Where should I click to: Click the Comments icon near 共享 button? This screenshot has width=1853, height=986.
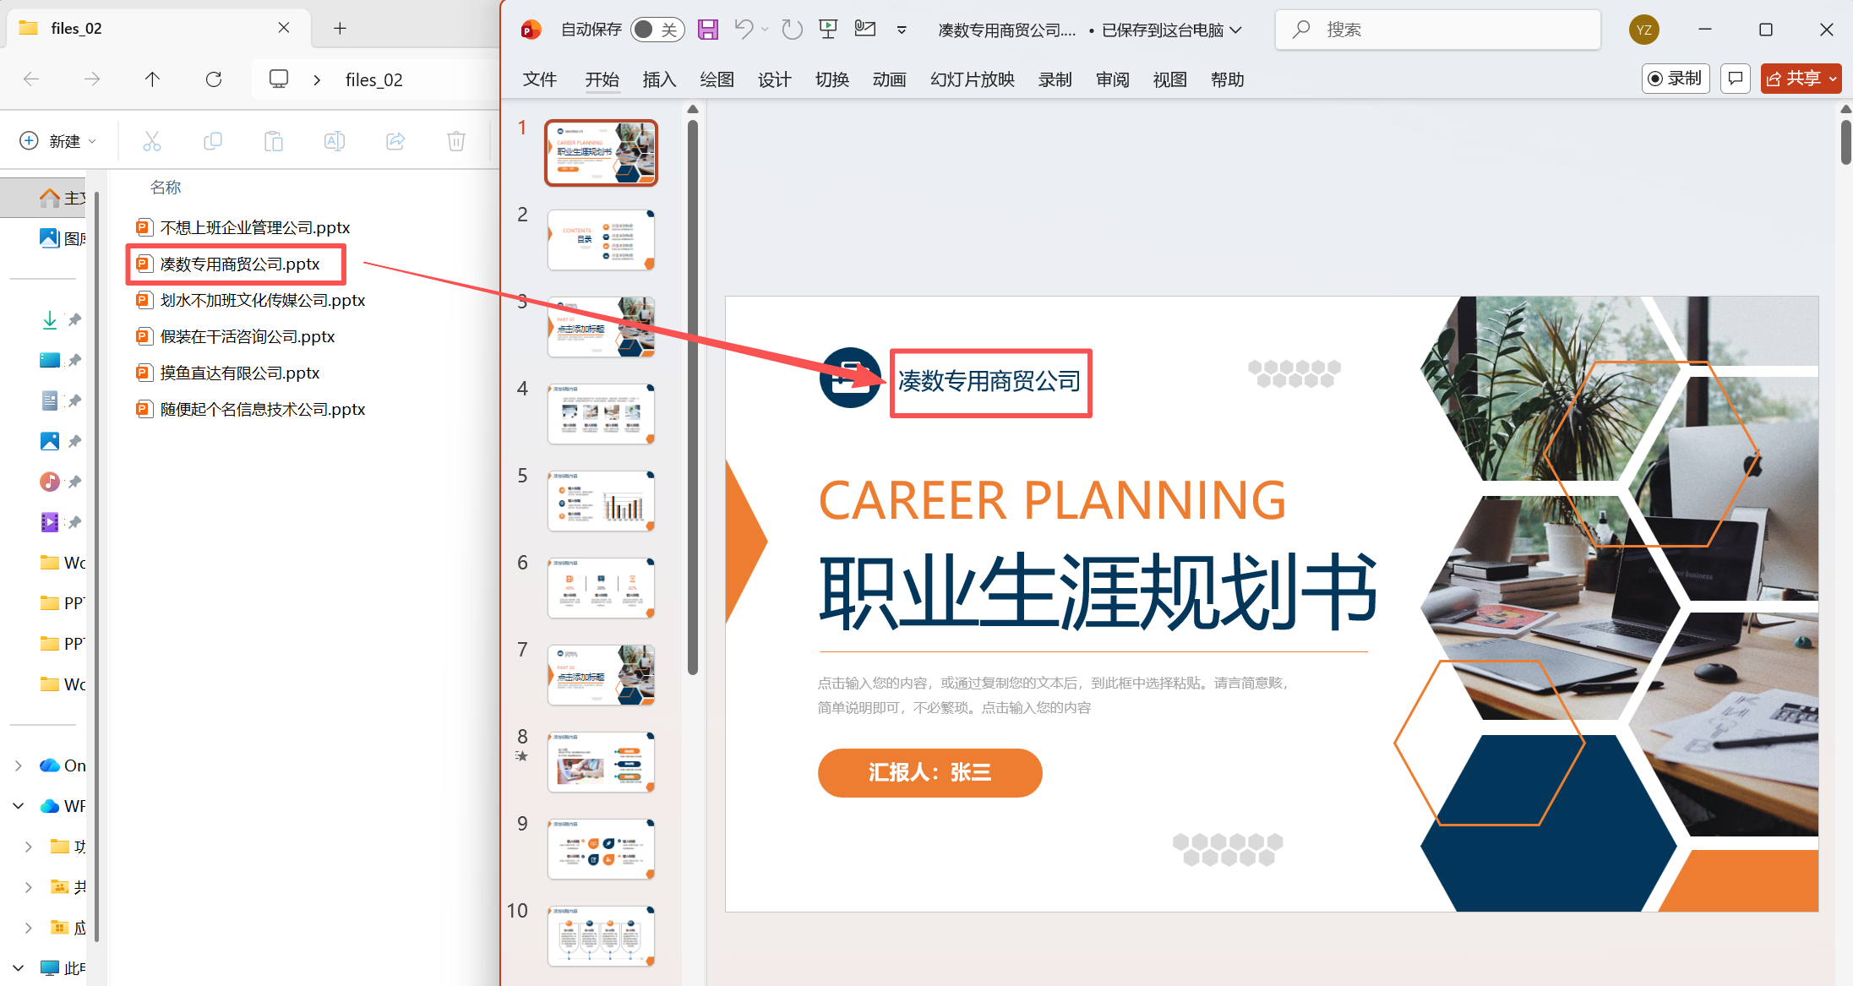1735,78
